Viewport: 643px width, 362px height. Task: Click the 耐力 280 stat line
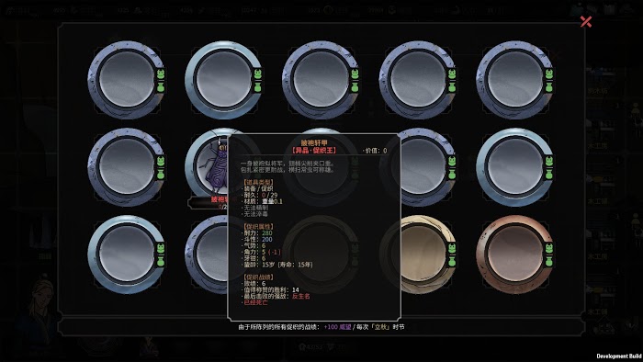257,232
